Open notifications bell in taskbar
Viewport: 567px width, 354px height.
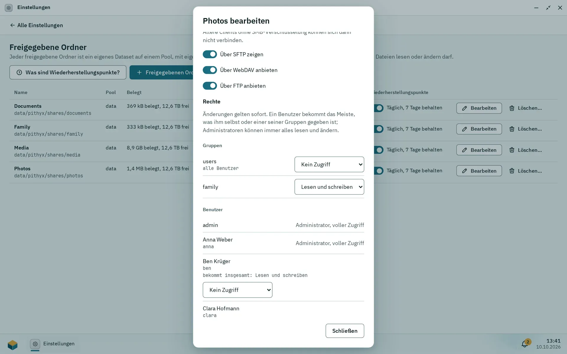point(525,344)
